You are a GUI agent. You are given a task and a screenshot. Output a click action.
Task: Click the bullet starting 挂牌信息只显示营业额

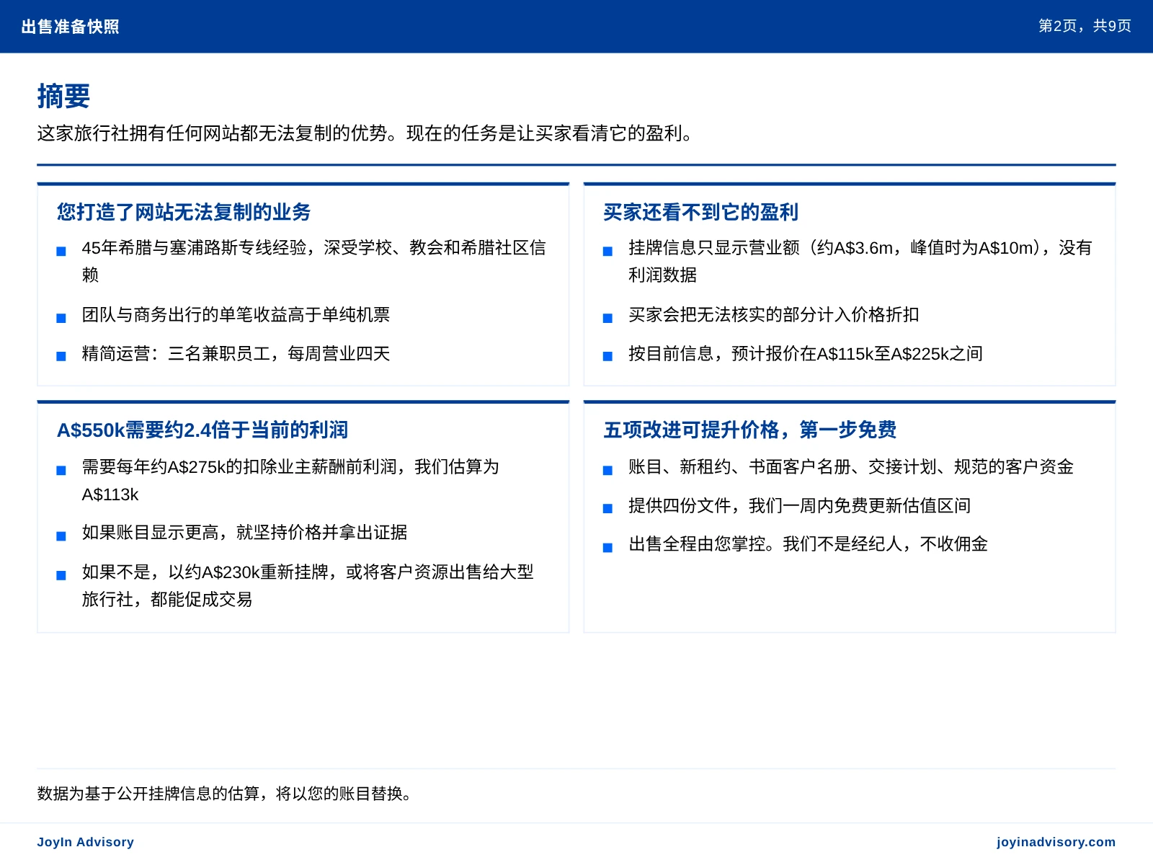click(860, 261)
